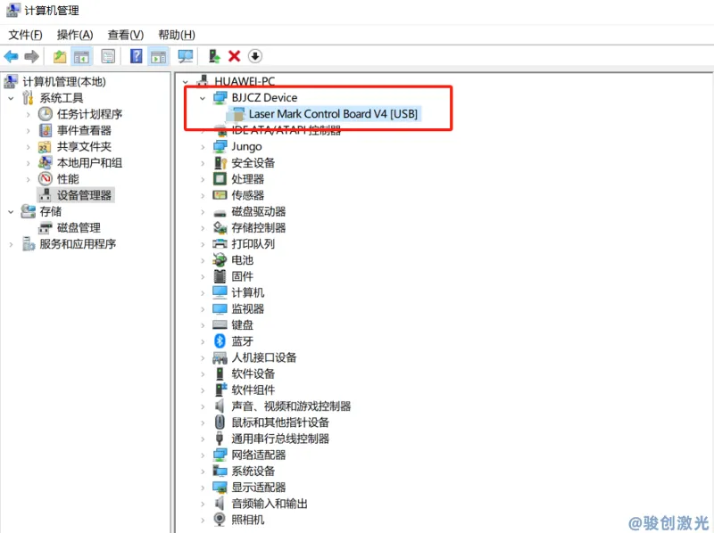Click the properties sheet toolbar icon
714x533 pixels.
click(x=108, y=56)
